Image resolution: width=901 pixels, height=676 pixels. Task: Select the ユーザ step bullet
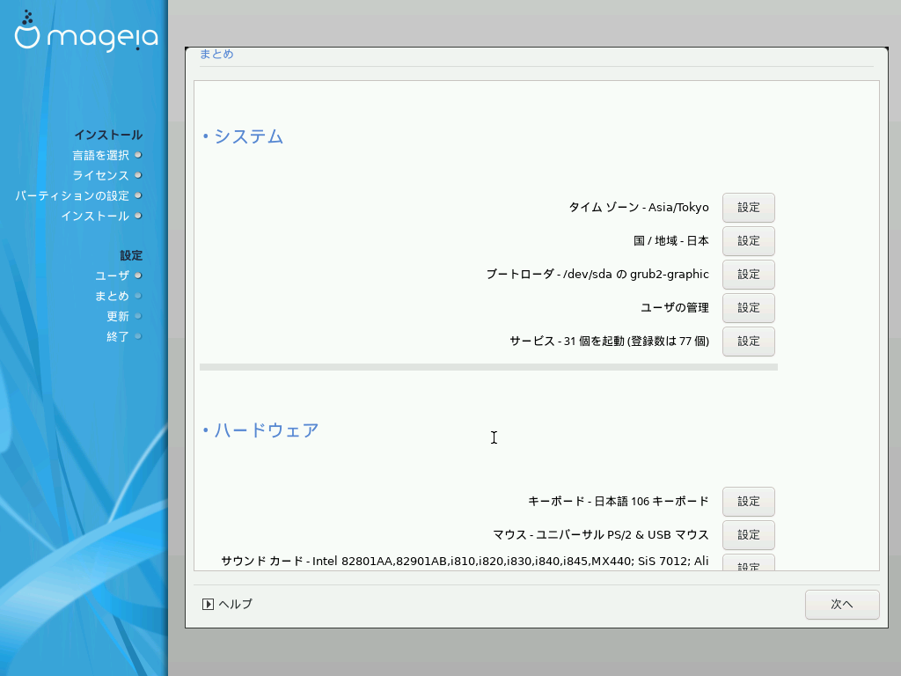(138, 276)
